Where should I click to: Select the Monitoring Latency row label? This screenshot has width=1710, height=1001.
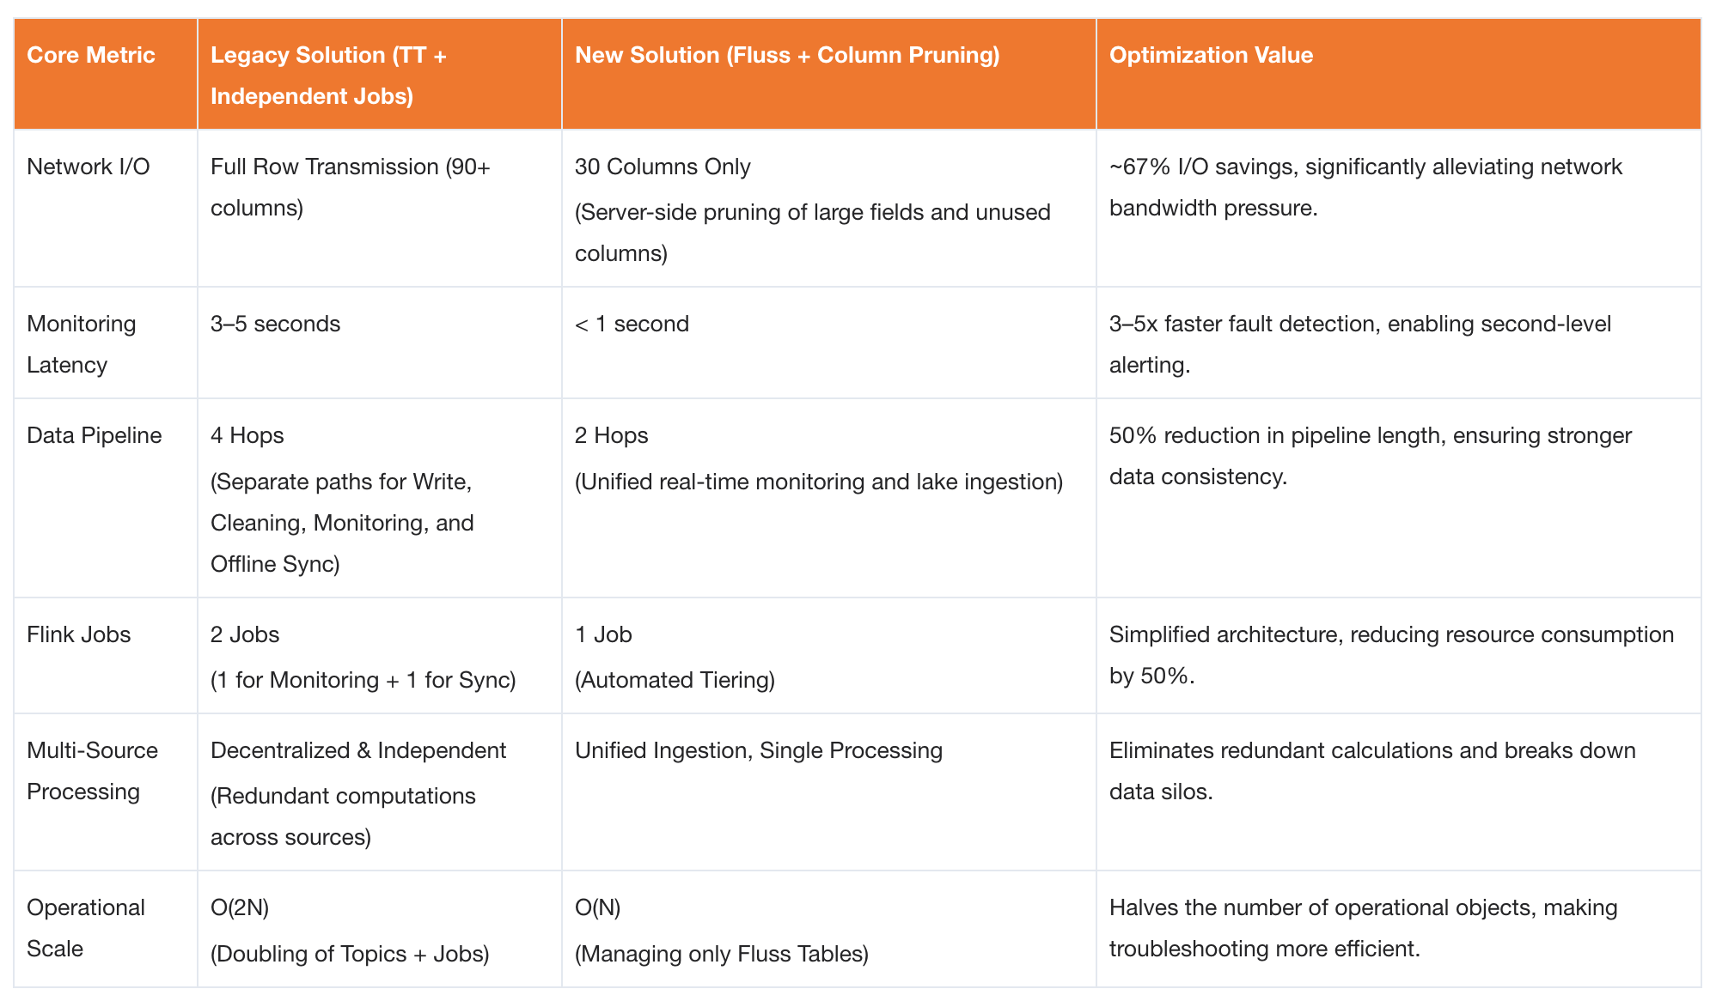click(82, 344)
